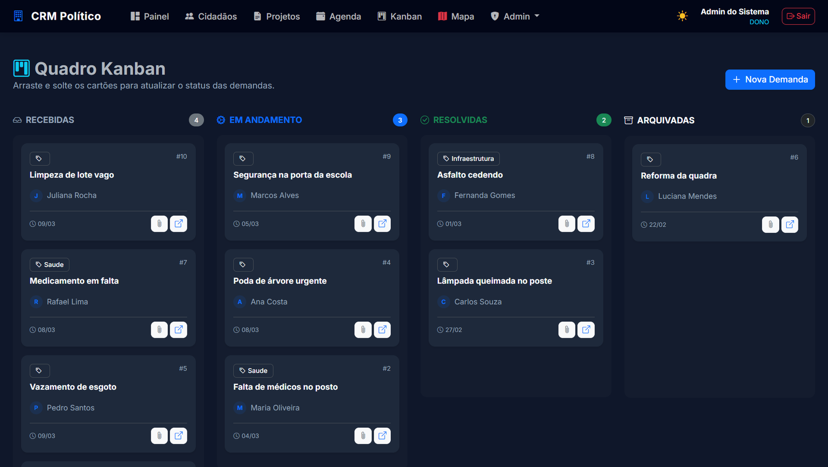Image resolution: width=828 pixels, height=467 pixels.
Task: Click the tag icon on Vazamento de esgoto card
Action: point(40,370)
